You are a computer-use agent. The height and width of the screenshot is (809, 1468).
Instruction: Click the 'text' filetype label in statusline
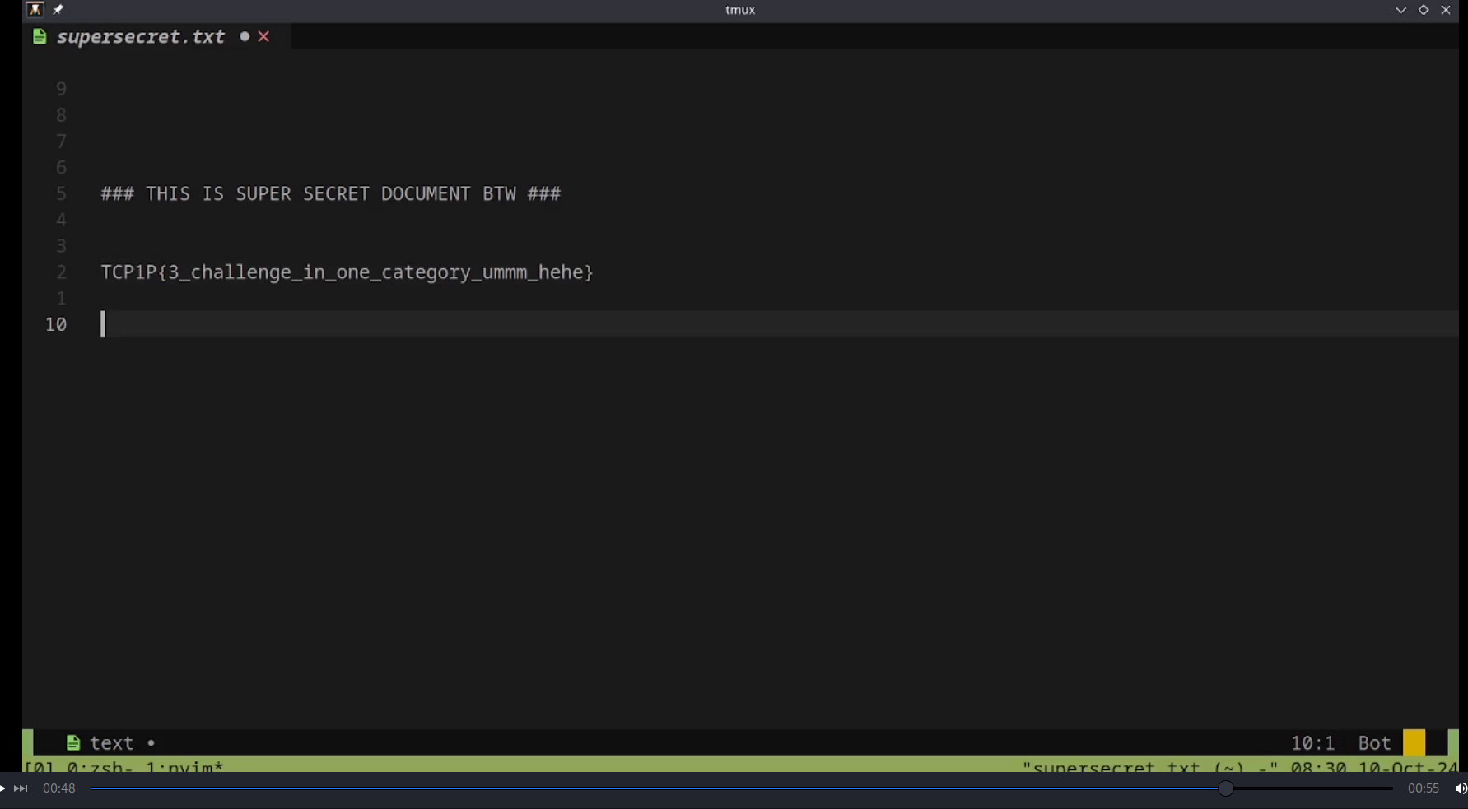click(x=111, y=743)
